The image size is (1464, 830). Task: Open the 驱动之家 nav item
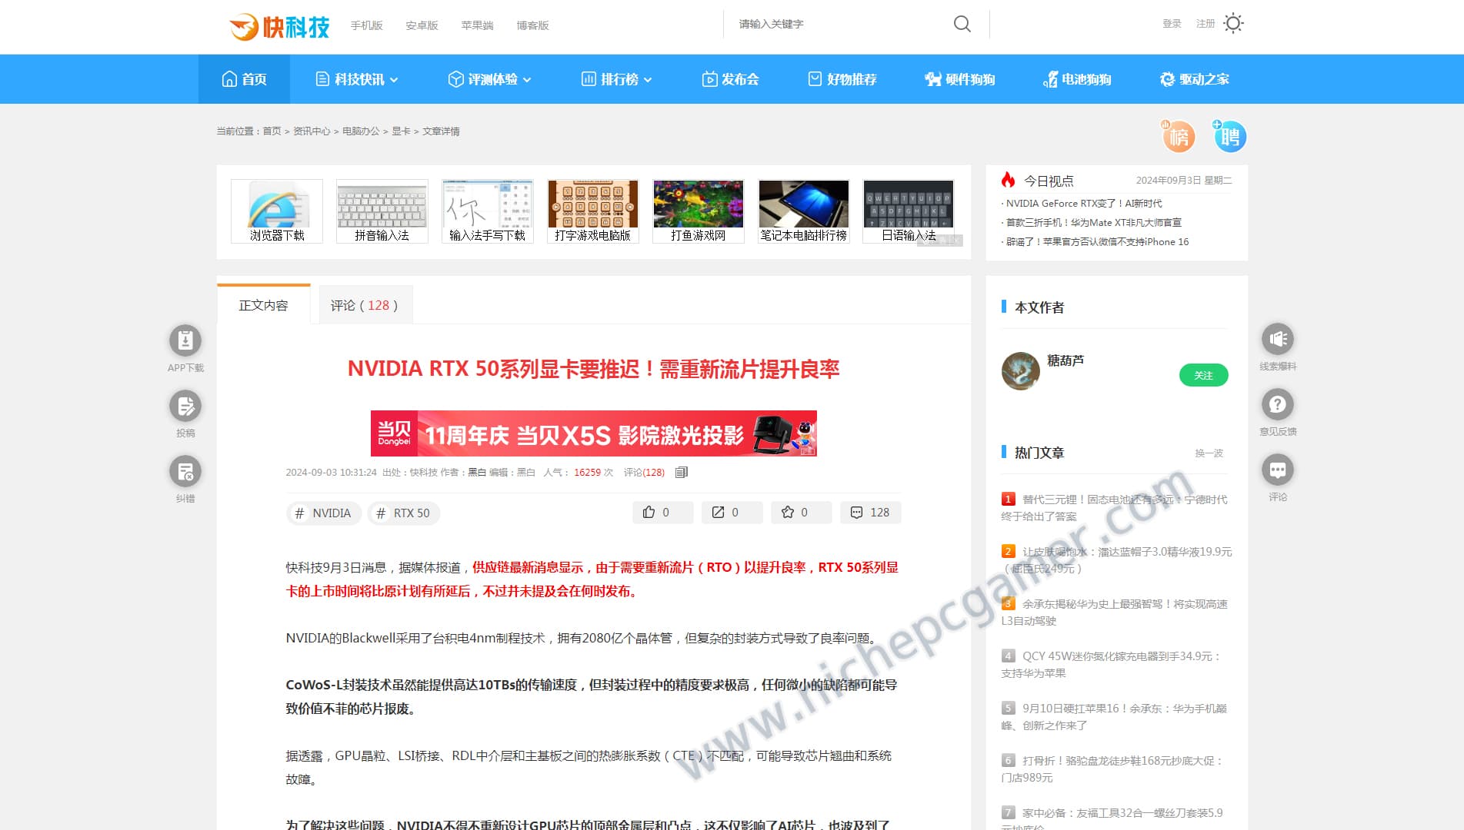tap(1195, 79)
